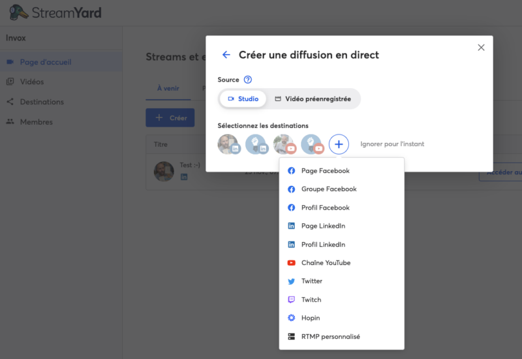Go back with the blue arrow icon
522x359 pixels.
coord(226,55)
